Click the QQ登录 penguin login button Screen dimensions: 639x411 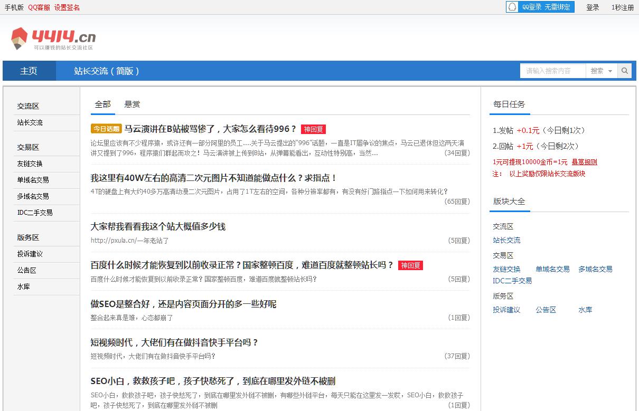pos(540,7)
